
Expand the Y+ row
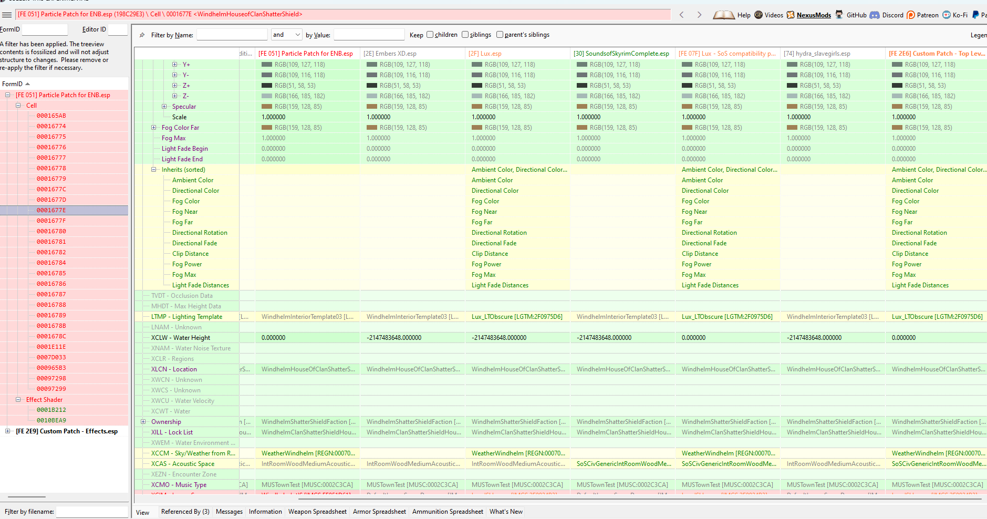[x=175, y=65]
